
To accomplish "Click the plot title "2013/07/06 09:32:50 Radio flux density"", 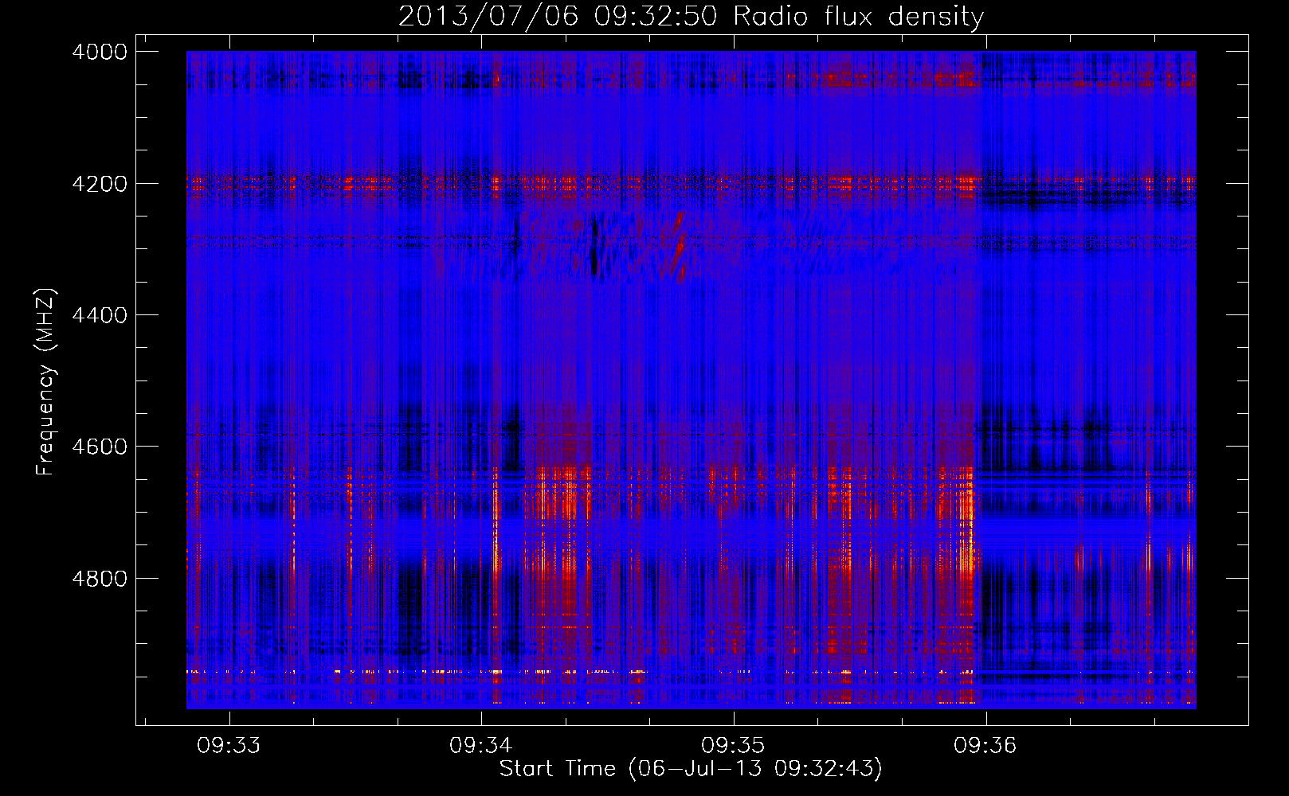I will tap(691, 16).
